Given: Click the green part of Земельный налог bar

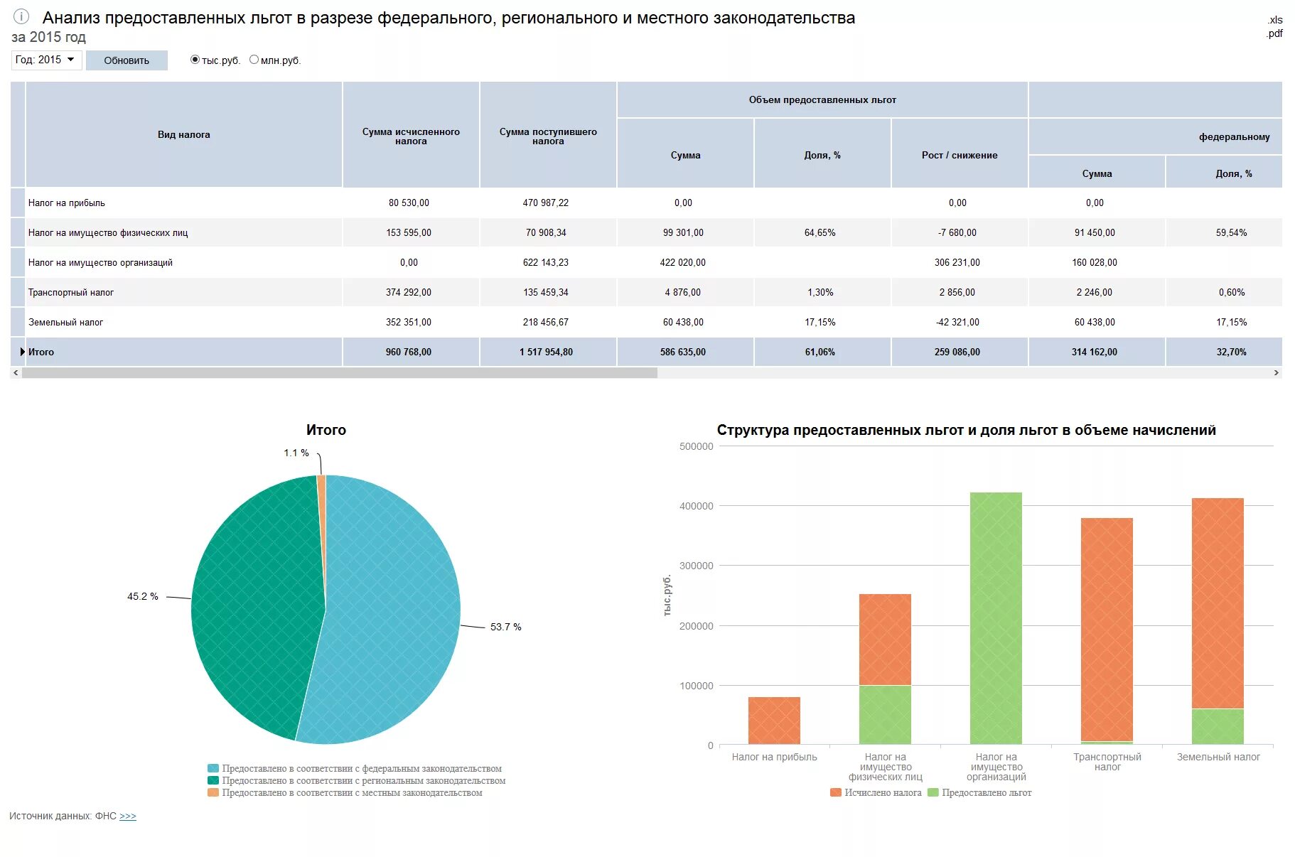Looking at the screenshot, I should point(1218,726).
